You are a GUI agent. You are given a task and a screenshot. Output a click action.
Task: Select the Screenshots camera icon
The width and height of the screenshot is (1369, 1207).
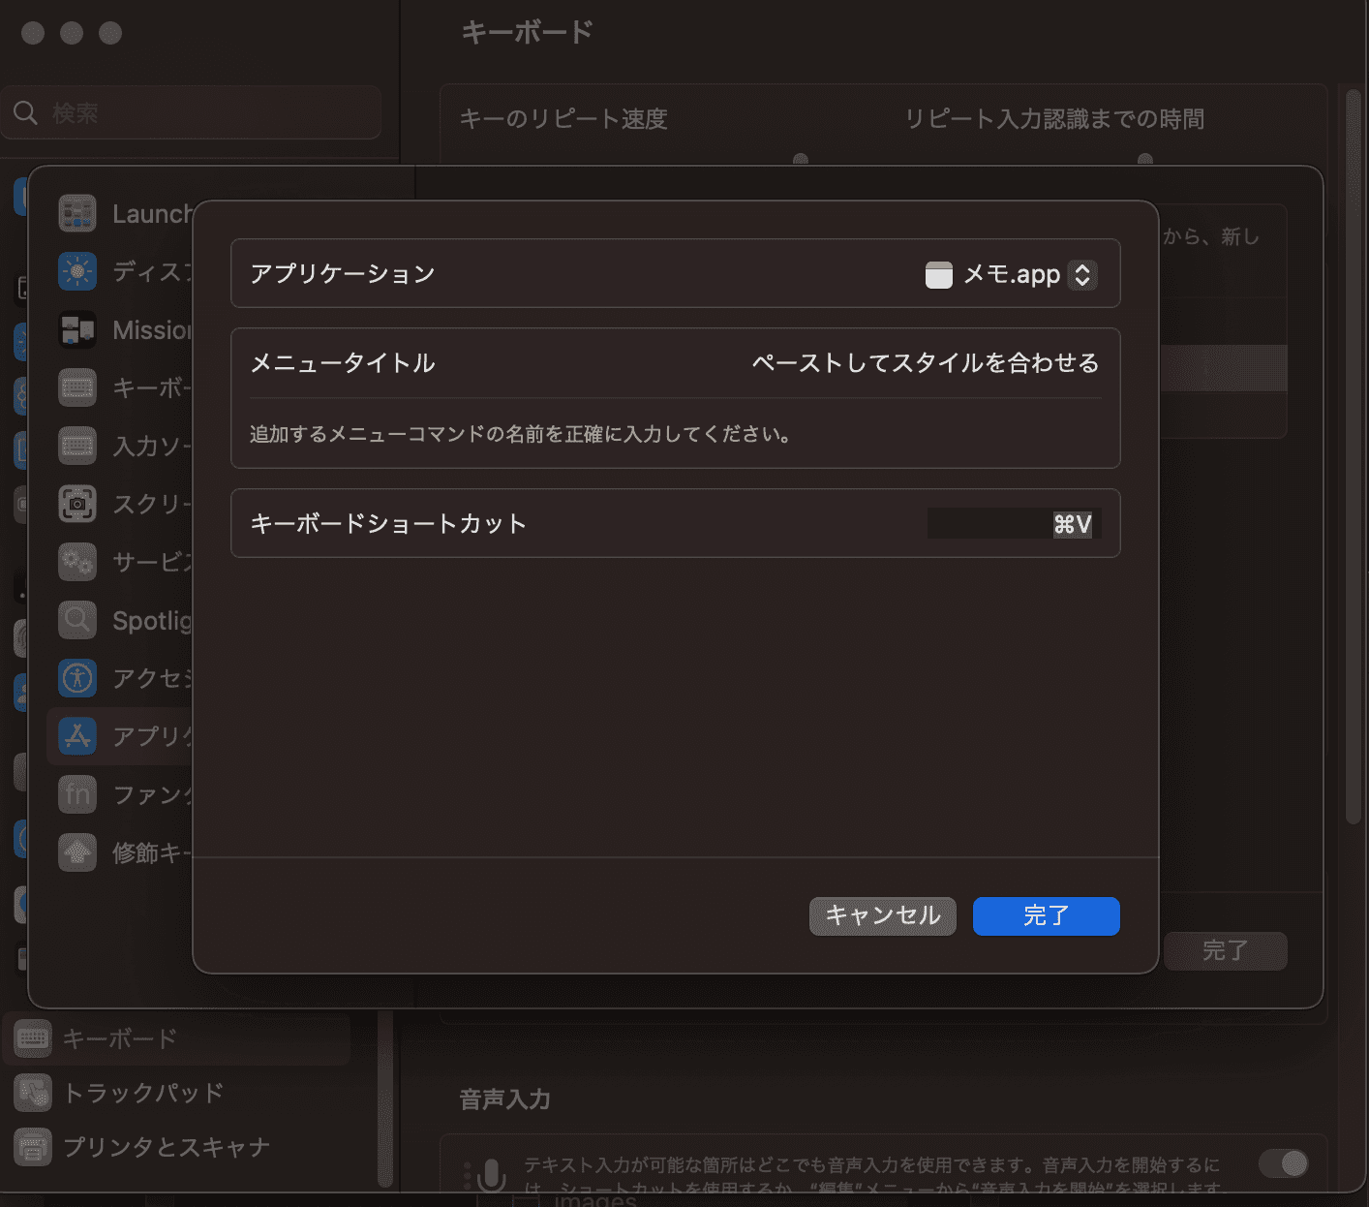pos(77,504)
